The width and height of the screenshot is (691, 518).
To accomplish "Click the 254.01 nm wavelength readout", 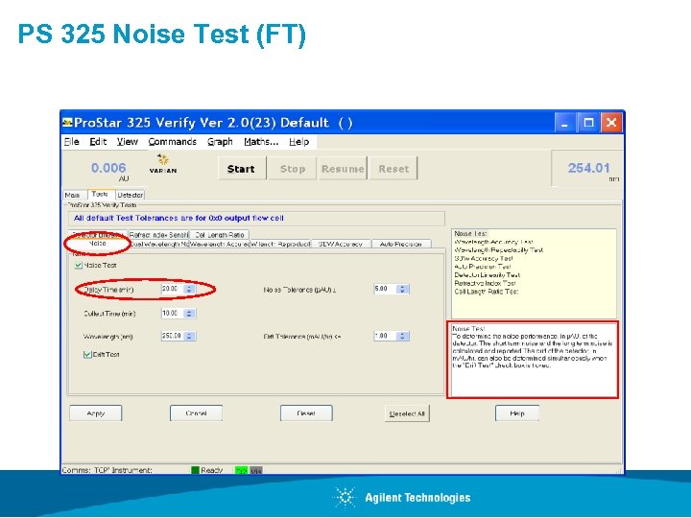I will [588, 169].
